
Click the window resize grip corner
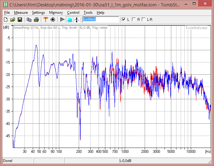[x=209, y=161]
